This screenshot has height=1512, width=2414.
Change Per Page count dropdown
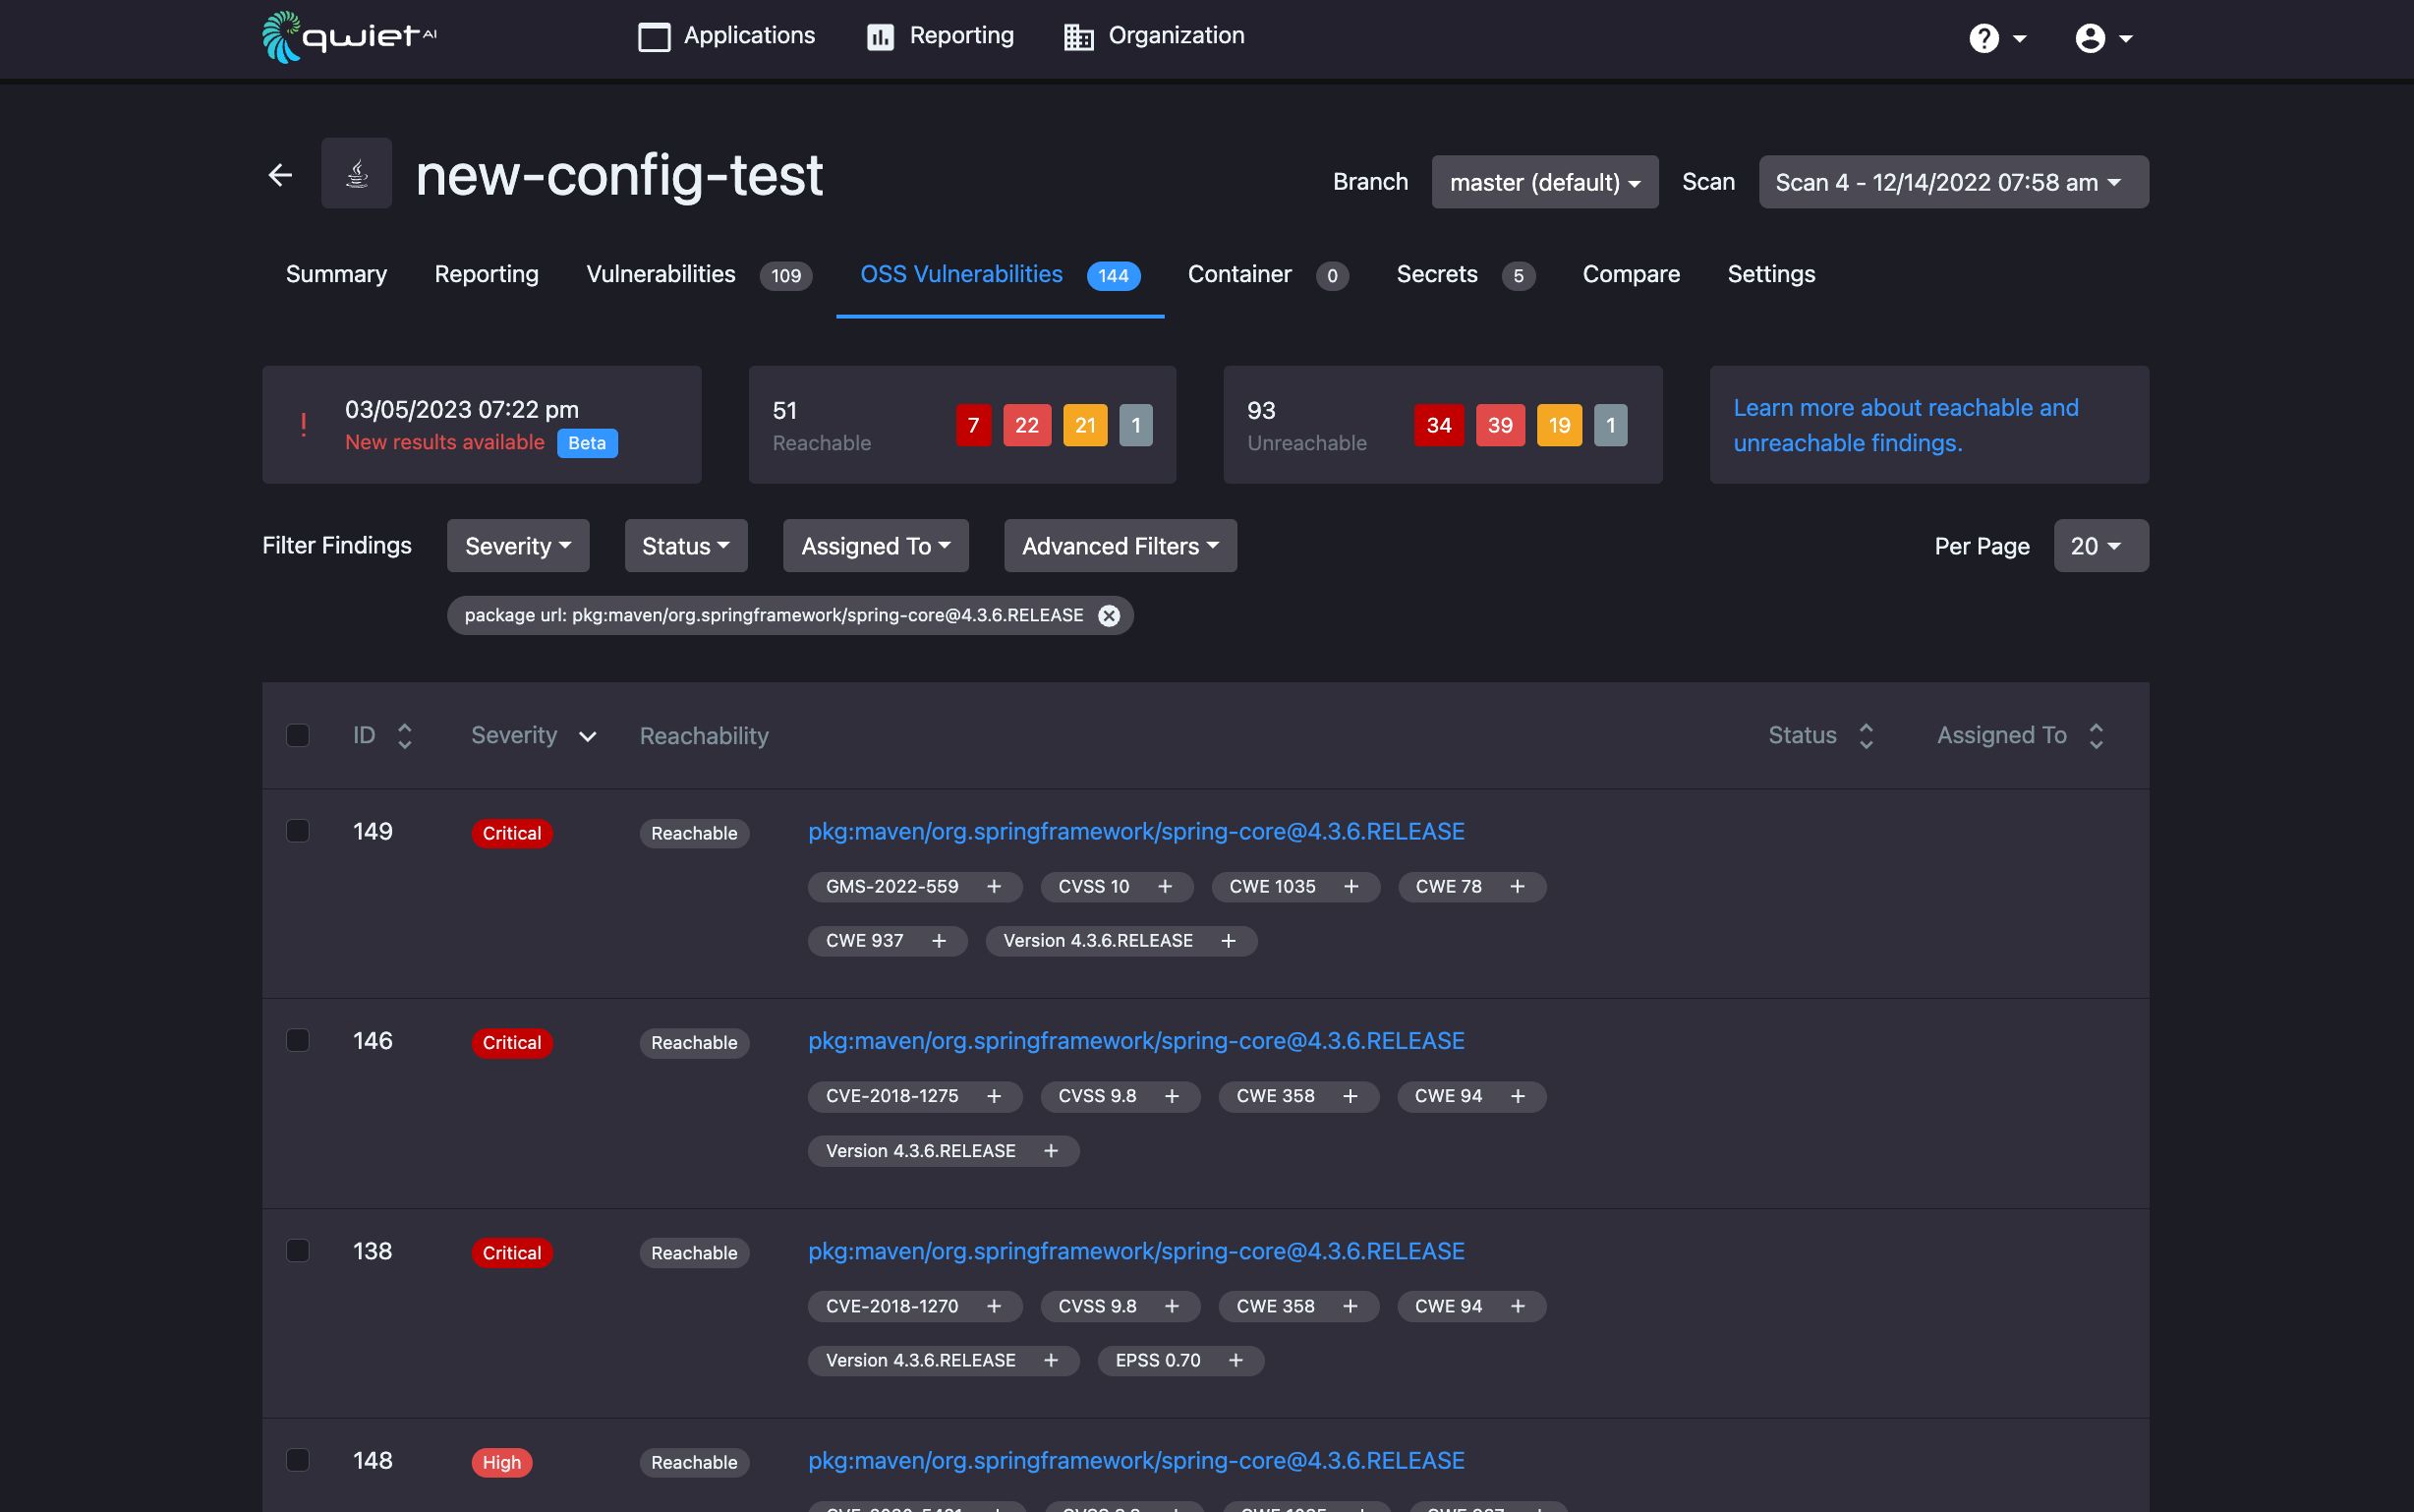coord(2101,546)
